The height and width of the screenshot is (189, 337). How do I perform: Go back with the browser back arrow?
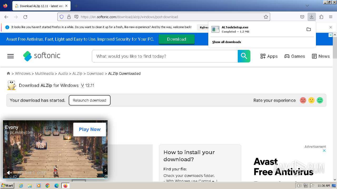coord(6,17)
